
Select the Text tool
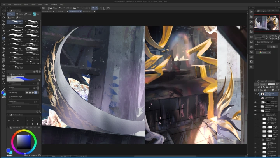click(3, 83)
